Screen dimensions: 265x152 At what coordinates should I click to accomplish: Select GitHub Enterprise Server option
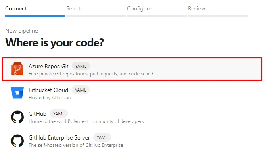pyautogui.click(x=134, y=141)
